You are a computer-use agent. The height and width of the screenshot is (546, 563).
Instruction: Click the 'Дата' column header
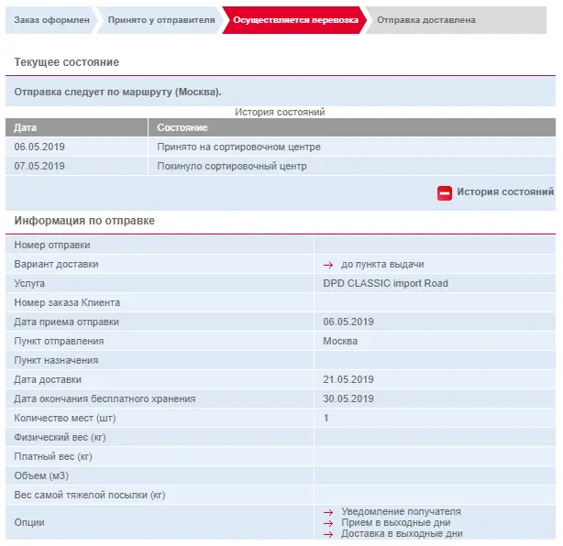(76, 127)
